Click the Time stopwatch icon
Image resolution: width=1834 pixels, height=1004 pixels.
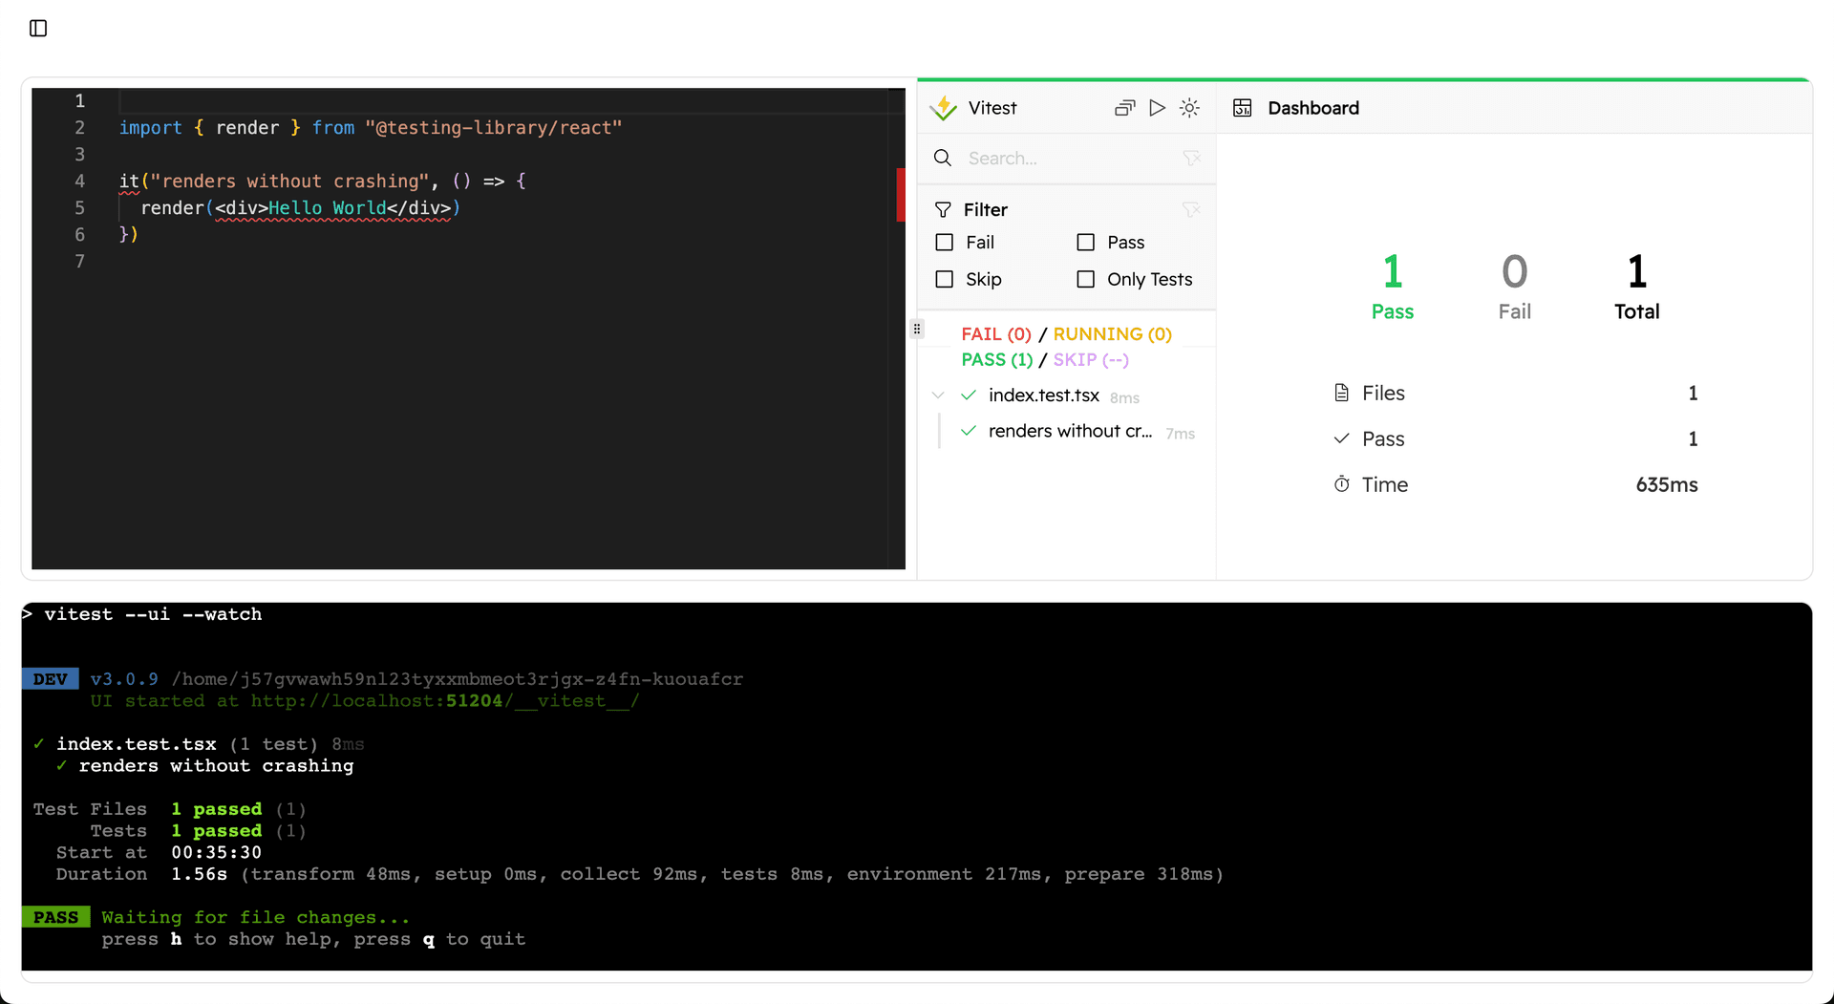point(1342,484)
